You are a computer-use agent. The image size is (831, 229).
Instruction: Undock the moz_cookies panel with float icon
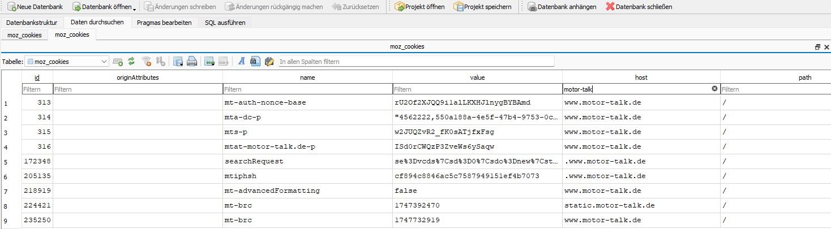click(x=817, y=47)
